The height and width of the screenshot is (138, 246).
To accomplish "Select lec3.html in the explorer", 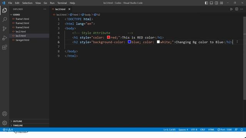I will pos(29,36).
